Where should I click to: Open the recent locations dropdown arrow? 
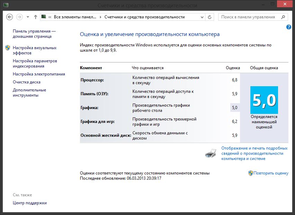click(28, 17)
